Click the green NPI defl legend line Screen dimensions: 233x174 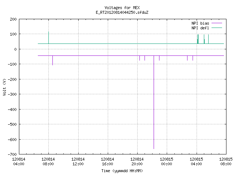217,28
